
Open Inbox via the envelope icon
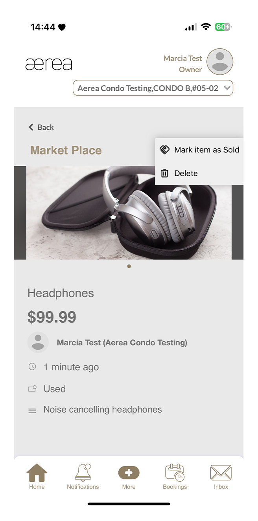(221, 471)
